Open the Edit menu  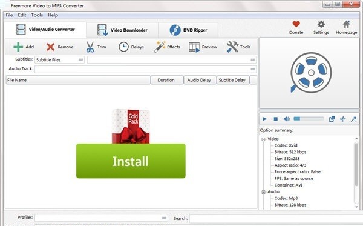(22, 15)
